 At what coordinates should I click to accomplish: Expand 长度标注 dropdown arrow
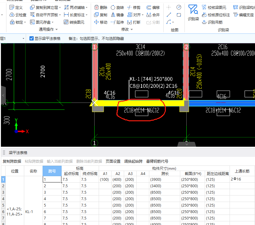coord(87,15)
